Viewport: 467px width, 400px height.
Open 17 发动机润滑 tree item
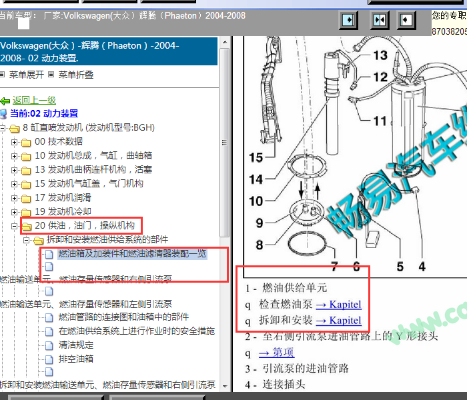tap(63, 197)
